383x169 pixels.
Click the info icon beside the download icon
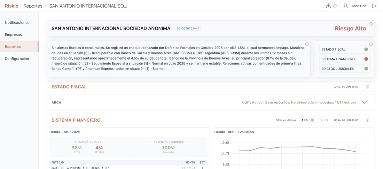point(335,6)
